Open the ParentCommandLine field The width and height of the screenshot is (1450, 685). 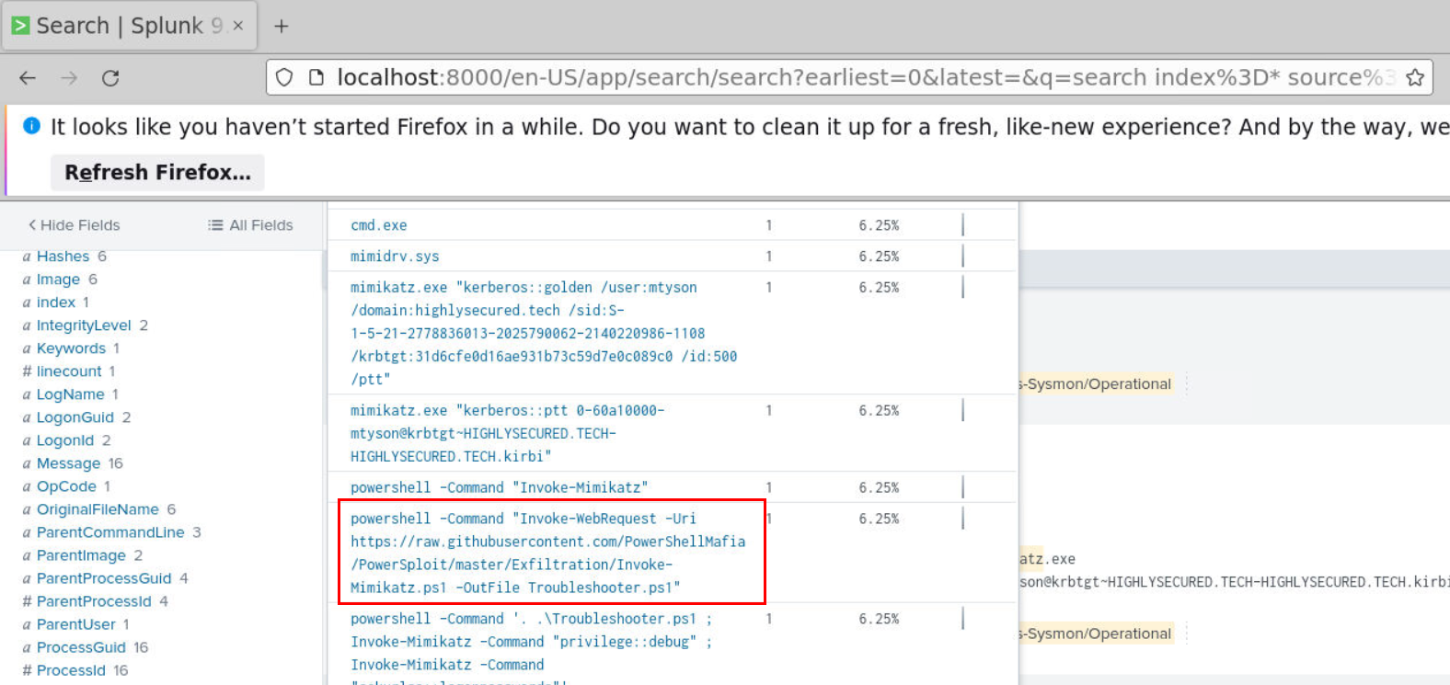[110, 532]
